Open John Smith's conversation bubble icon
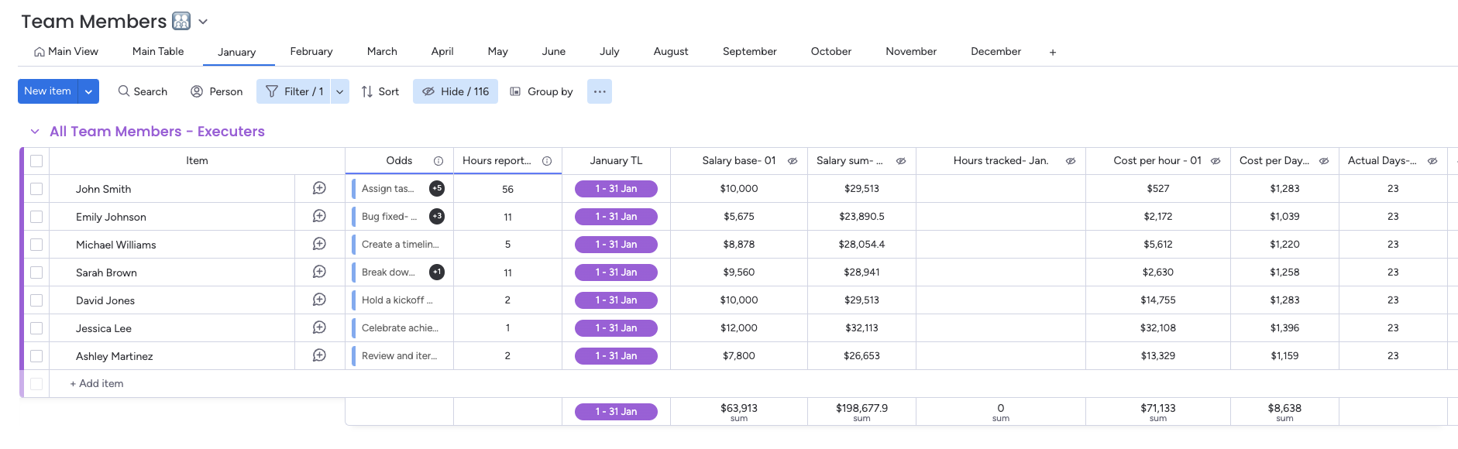The width and height of the screenshot is (1458, 449). tap(319, 188)
